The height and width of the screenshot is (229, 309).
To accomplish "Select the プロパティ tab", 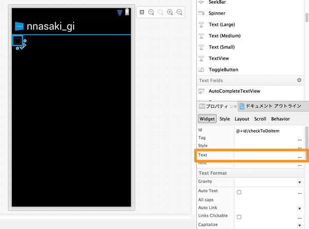I will click(217, 106).
